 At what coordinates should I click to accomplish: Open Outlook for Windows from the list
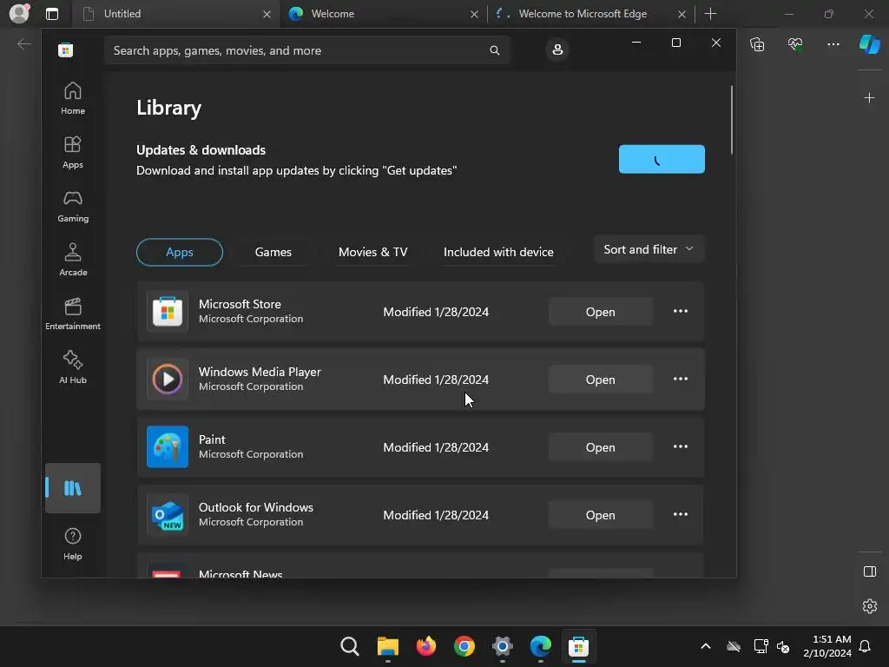click(x=601, y=515)
